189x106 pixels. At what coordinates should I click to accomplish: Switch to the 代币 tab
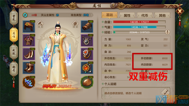[145, 15]
